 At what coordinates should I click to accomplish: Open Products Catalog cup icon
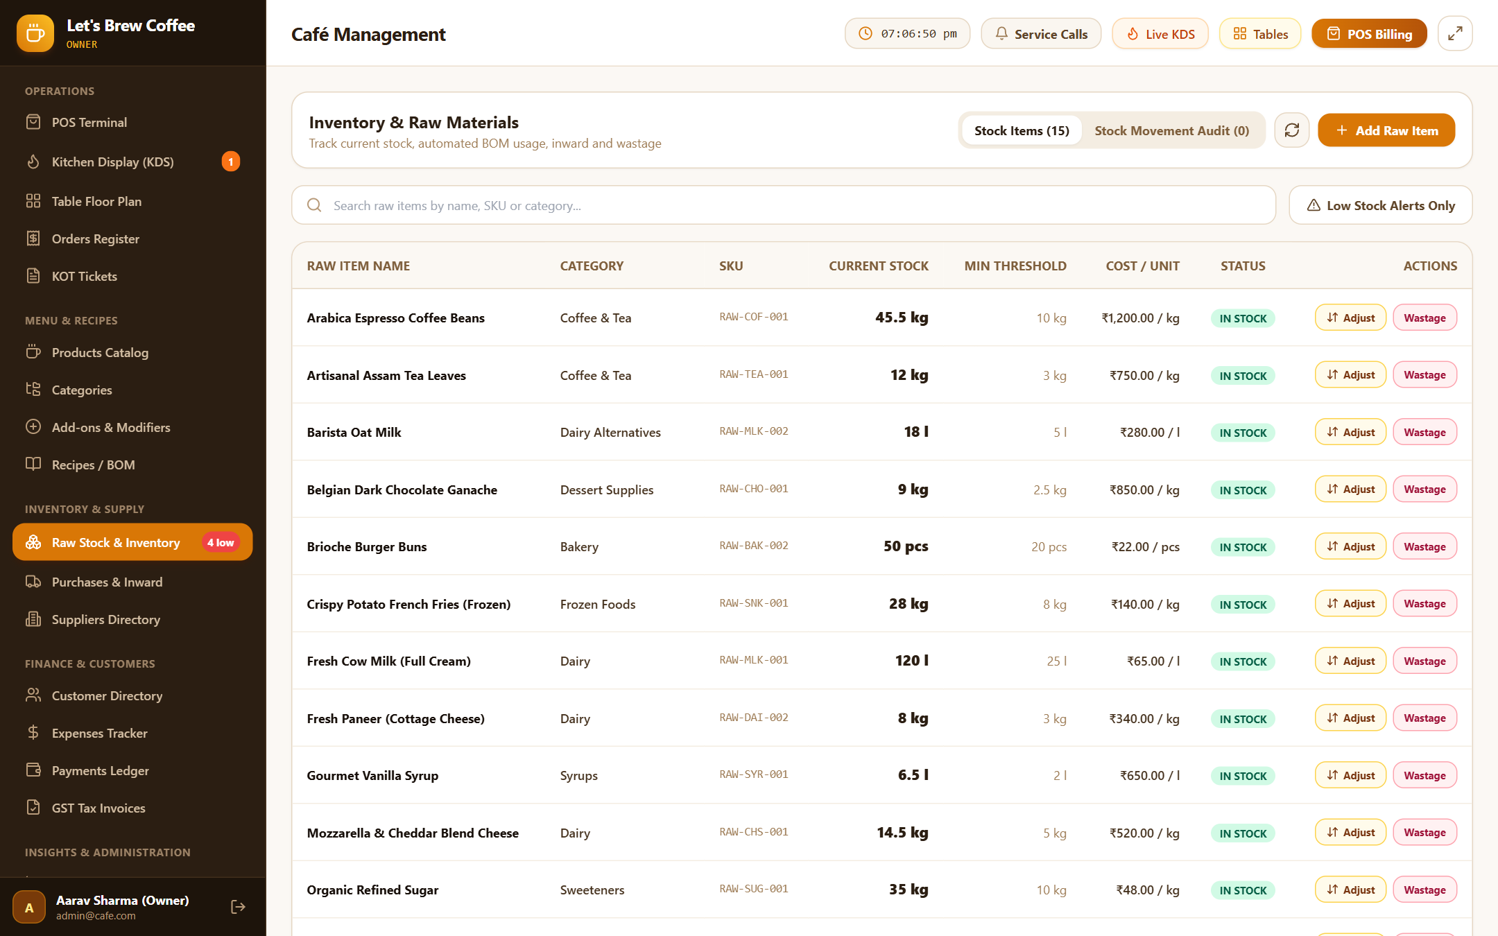tap(33, 352)
